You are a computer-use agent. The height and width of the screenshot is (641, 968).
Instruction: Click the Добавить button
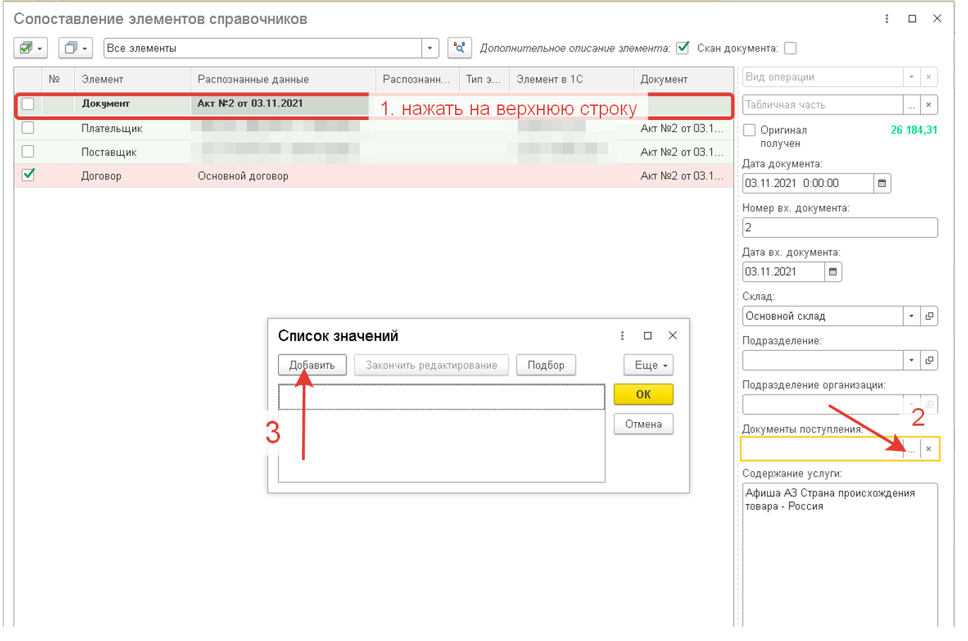point(312,365)
